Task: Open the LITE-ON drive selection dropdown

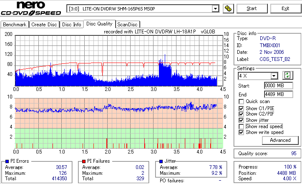Action: [215, 9]
